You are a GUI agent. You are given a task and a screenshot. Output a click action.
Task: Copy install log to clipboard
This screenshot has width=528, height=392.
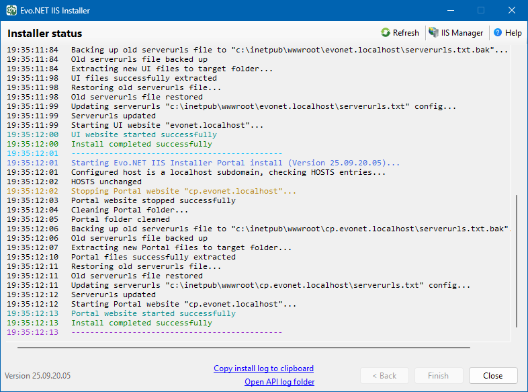click(263, 368)
